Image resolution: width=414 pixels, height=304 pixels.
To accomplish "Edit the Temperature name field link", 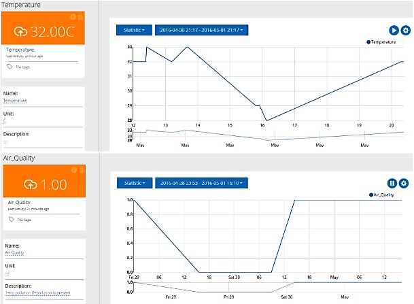I will (17, 101).
